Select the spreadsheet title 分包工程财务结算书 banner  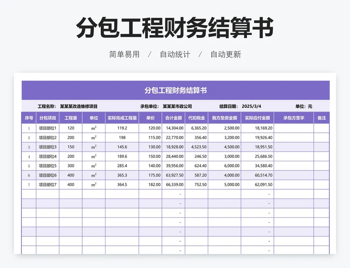click(x=175, y=90)
